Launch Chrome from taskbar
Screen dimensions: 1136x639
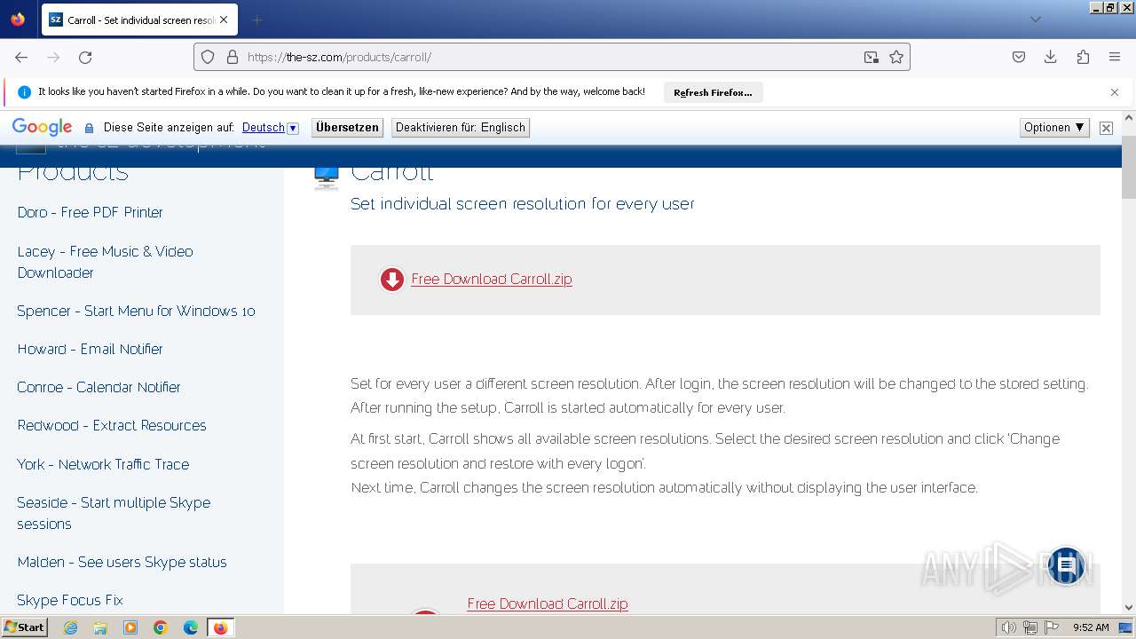tap(161, 627)
